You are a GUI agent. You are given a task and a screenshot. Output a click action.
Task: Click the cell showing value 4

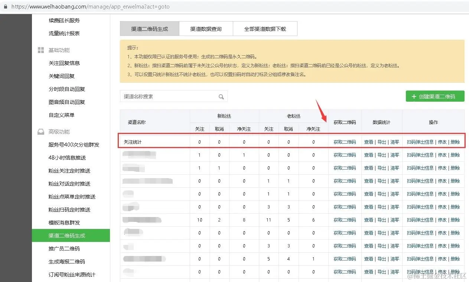[x=289, y=259]
